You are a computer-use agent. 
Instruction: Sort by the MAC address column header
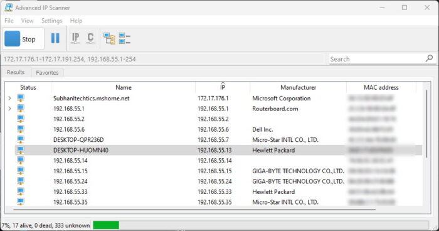(x=381, y=87)
